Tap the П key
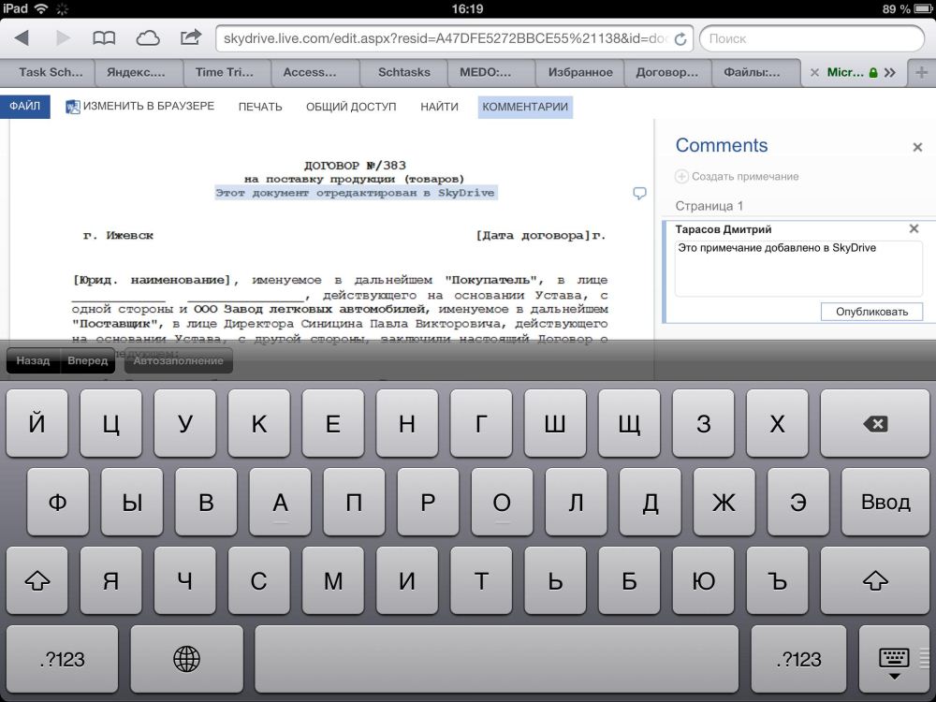 coord(354,502)
